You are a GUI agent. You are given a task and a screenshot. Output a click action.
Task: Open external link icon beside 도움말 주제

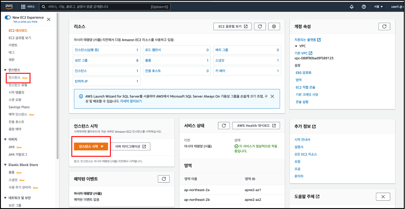coord(318,197)
